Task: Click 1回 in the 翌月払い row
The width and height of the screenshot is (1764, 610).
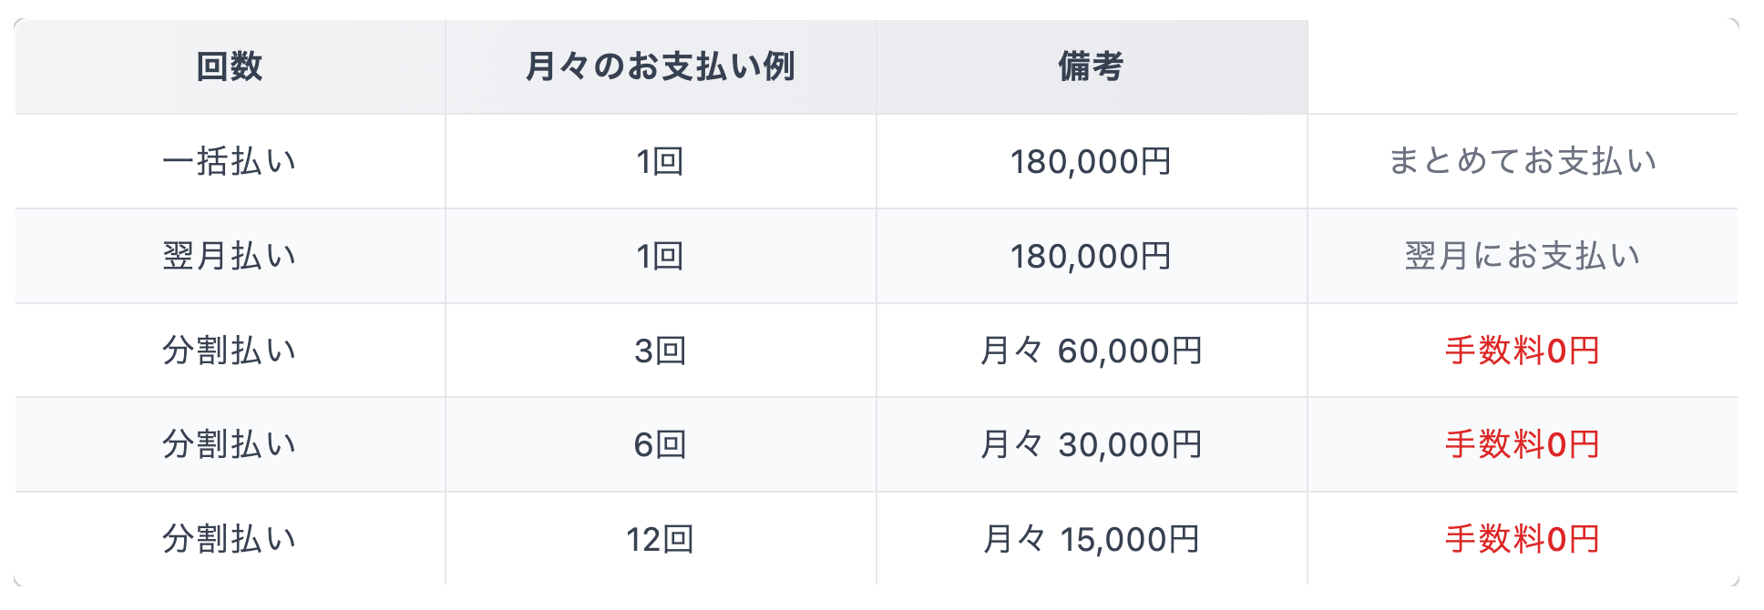Action: coord(661,256)
